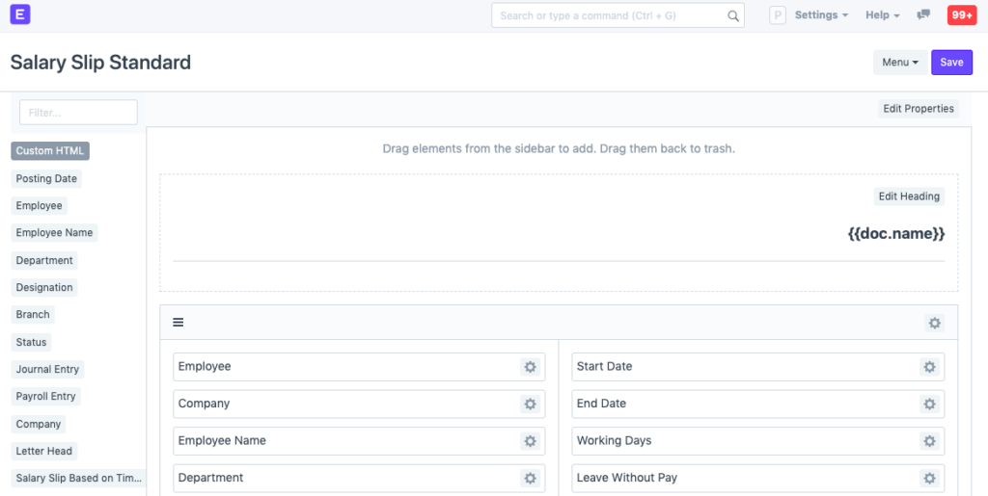Open gear settings for Start Date field

[x=929, y=367]
